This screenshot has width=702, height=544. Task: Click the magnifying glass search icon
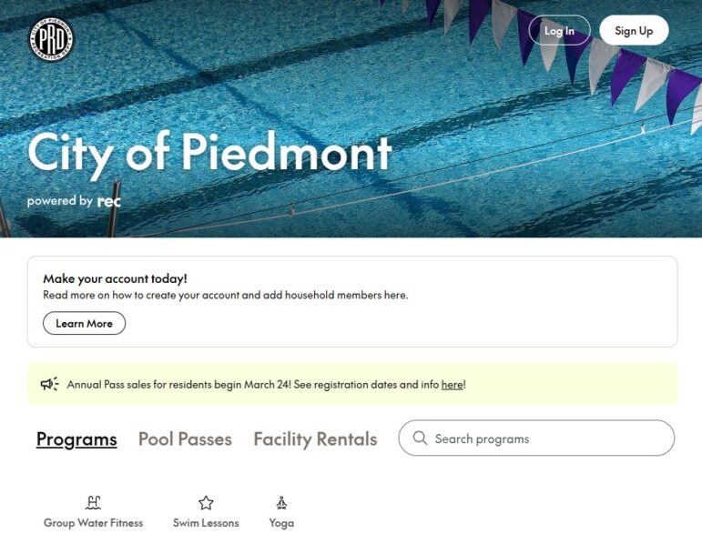point(420,438)
